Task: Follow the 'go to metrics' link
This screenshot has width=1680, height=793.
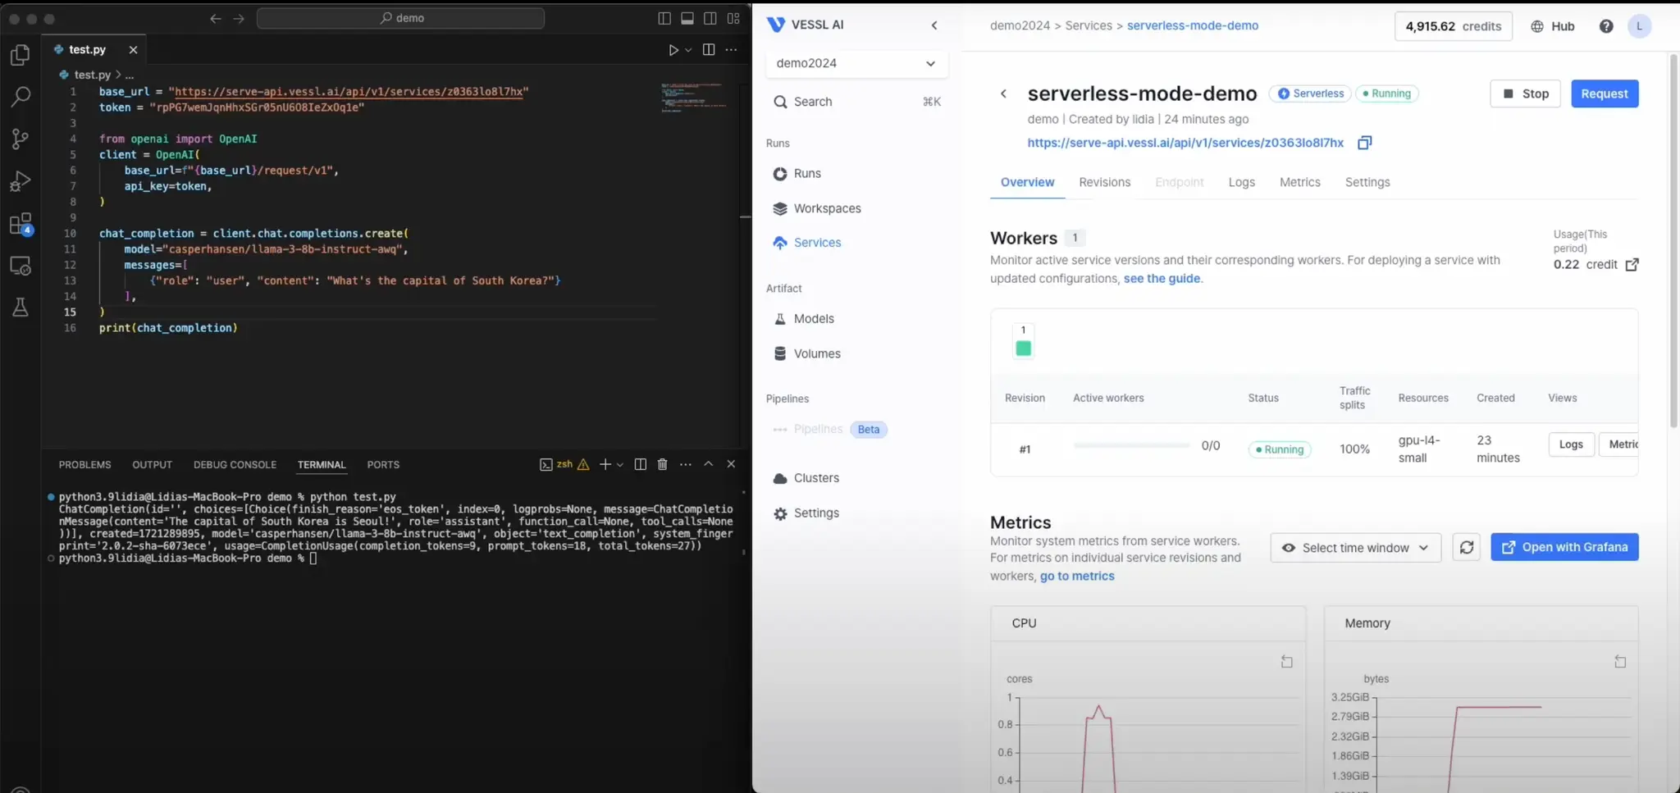Action: tap(1077, 577)
